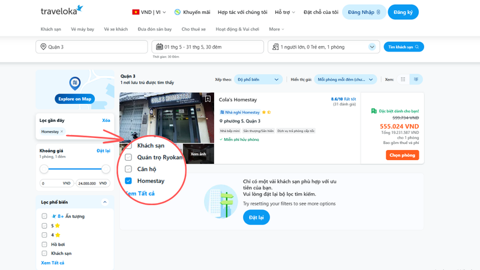Check the 4 star filter
The image size is (480, 270).
click(44, 235)
